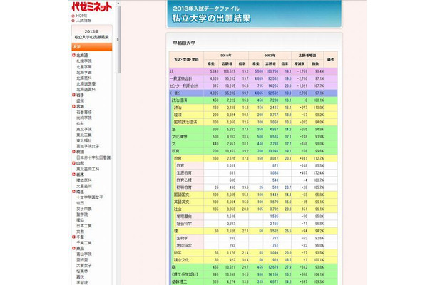
Task: Select 女子栄養 in the sidebar
Action: (x=84, y=209)
